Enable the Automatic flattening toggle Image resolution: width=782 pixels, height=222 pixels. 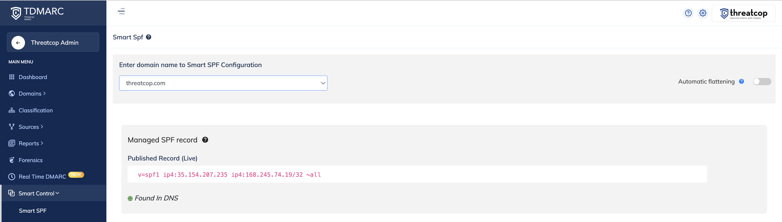point(762,81)
